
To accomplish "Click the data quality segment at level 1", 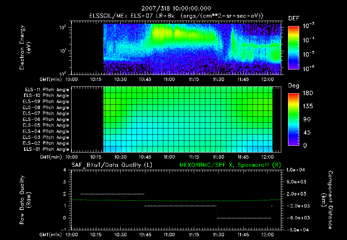I will tap(181, 206).
